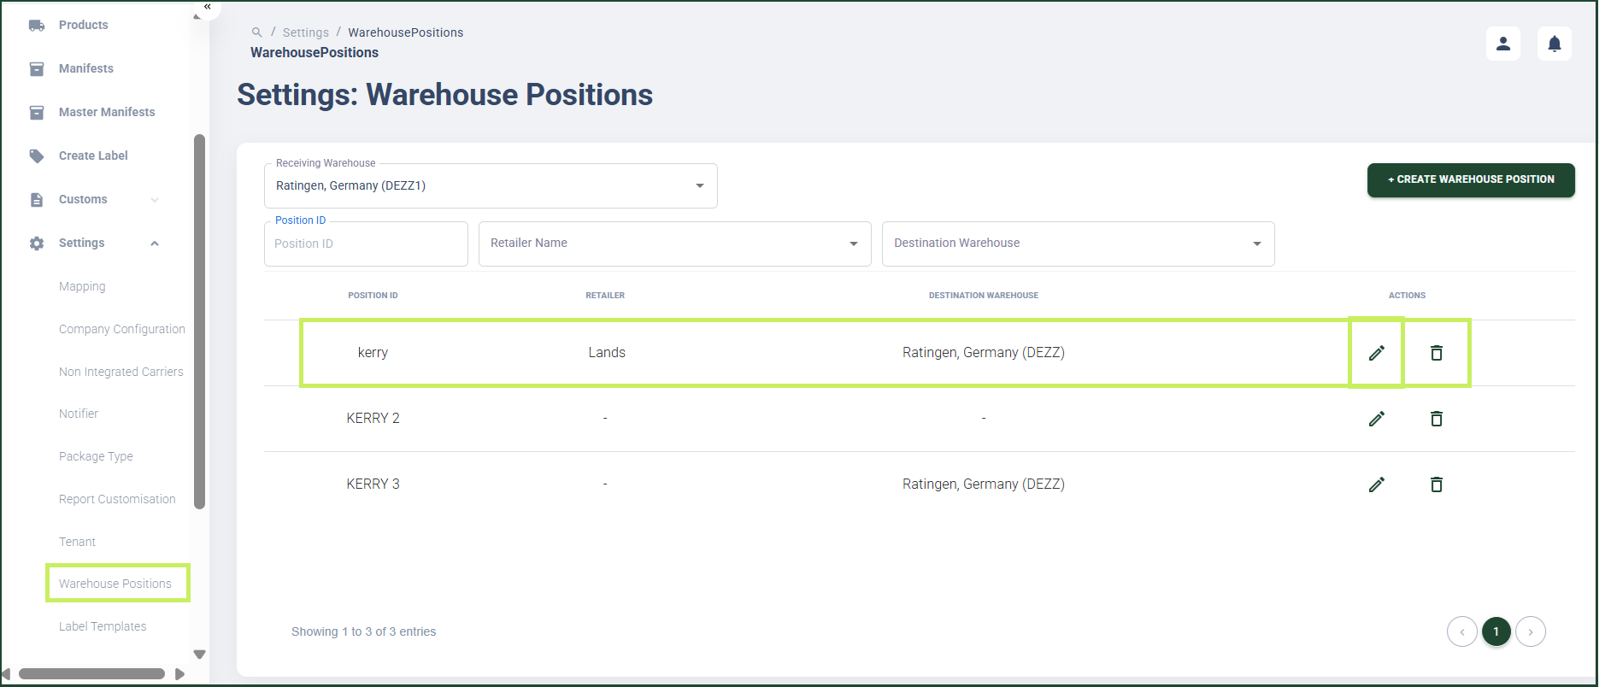
Task: Click the Settings gear icon
Action: tap(37, 244)
